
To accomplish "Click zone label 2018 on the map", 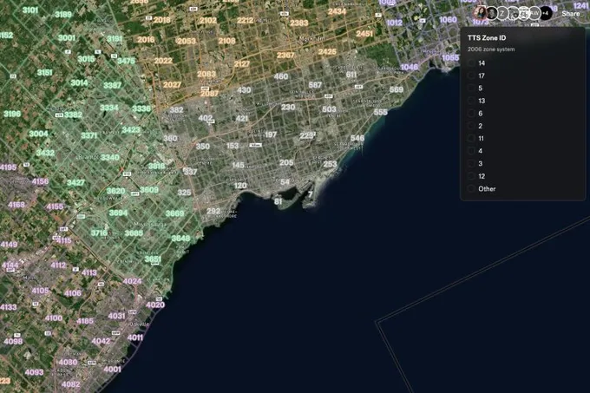I will pos(161,20).
